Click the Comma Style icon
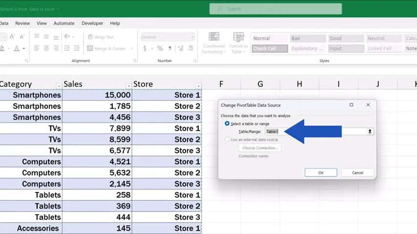Screen dimensions: 417x234 (x=169, y=49)
